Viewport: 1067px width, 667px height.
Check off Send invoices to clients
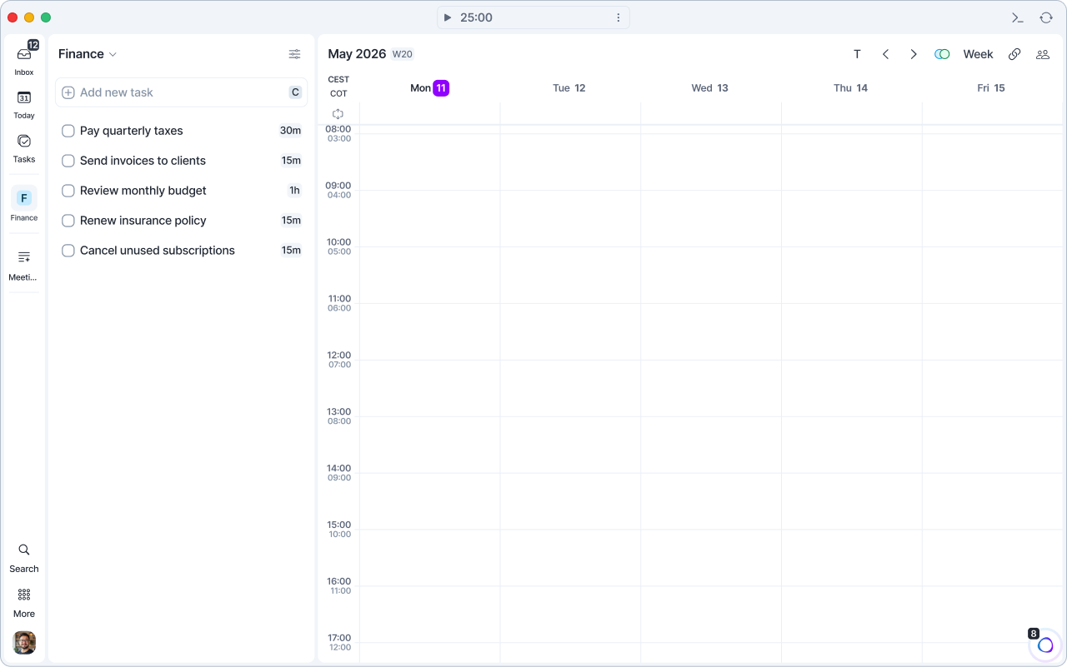click(68, 161)
